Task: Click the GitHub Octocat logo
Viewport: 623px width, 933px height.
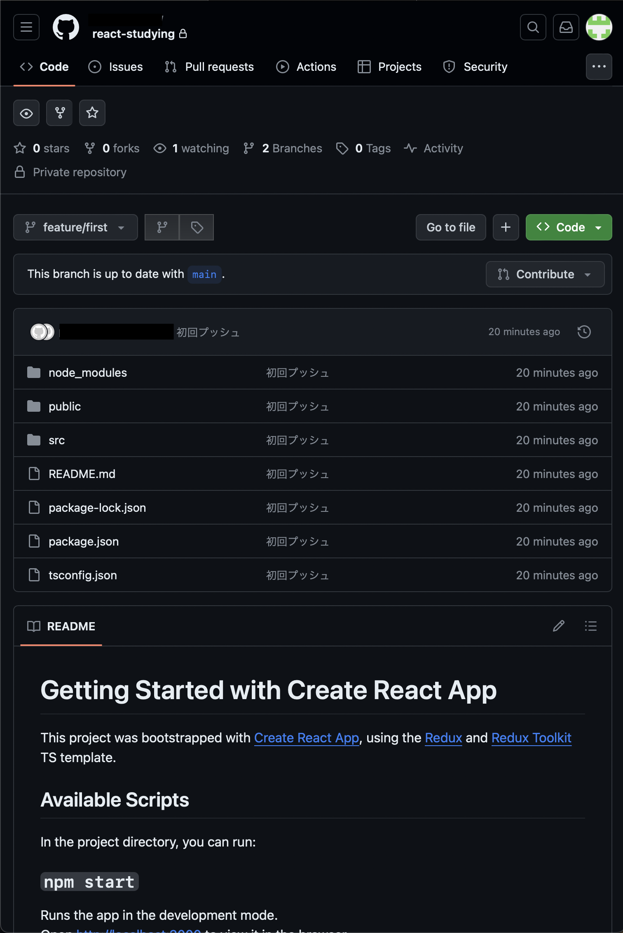Action: coord(66,27)
